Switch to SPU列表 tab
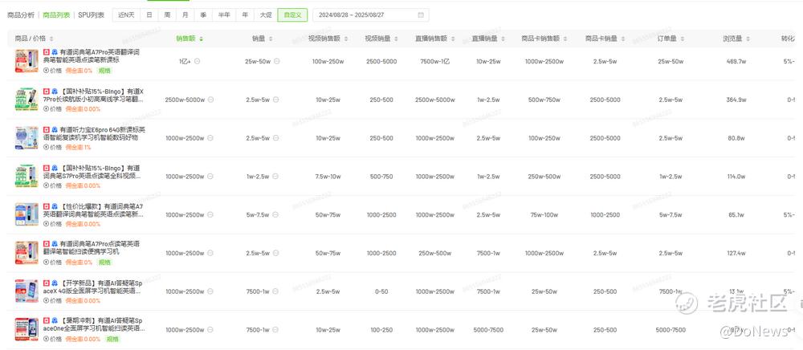 tap(92, 15)
